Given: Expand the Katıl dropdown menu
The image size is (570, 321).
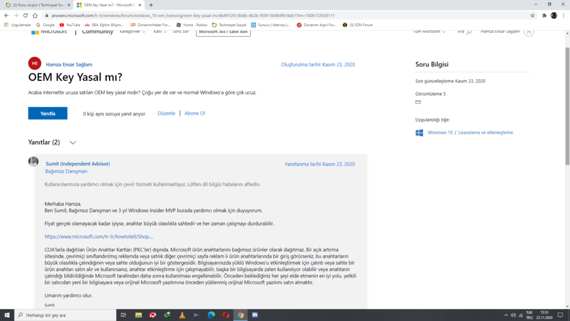Looking at the screenshot, I should 160,32.
